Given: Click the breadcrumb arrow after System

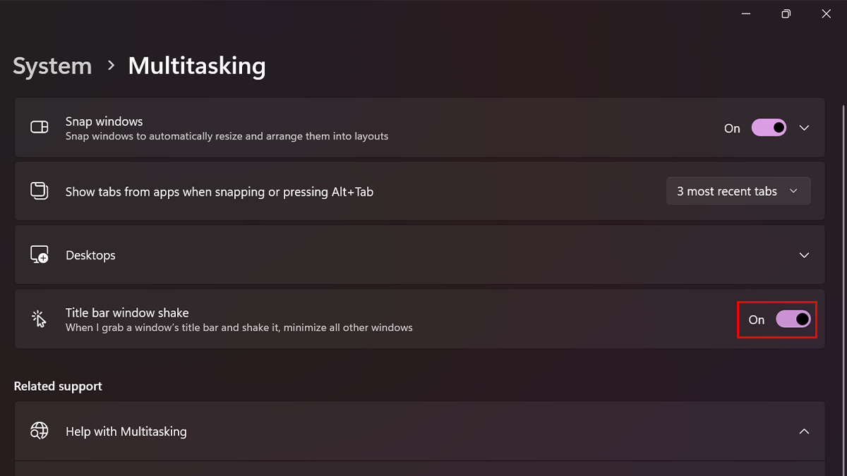Looking at the screenshot, I should [x=110, y=66].
